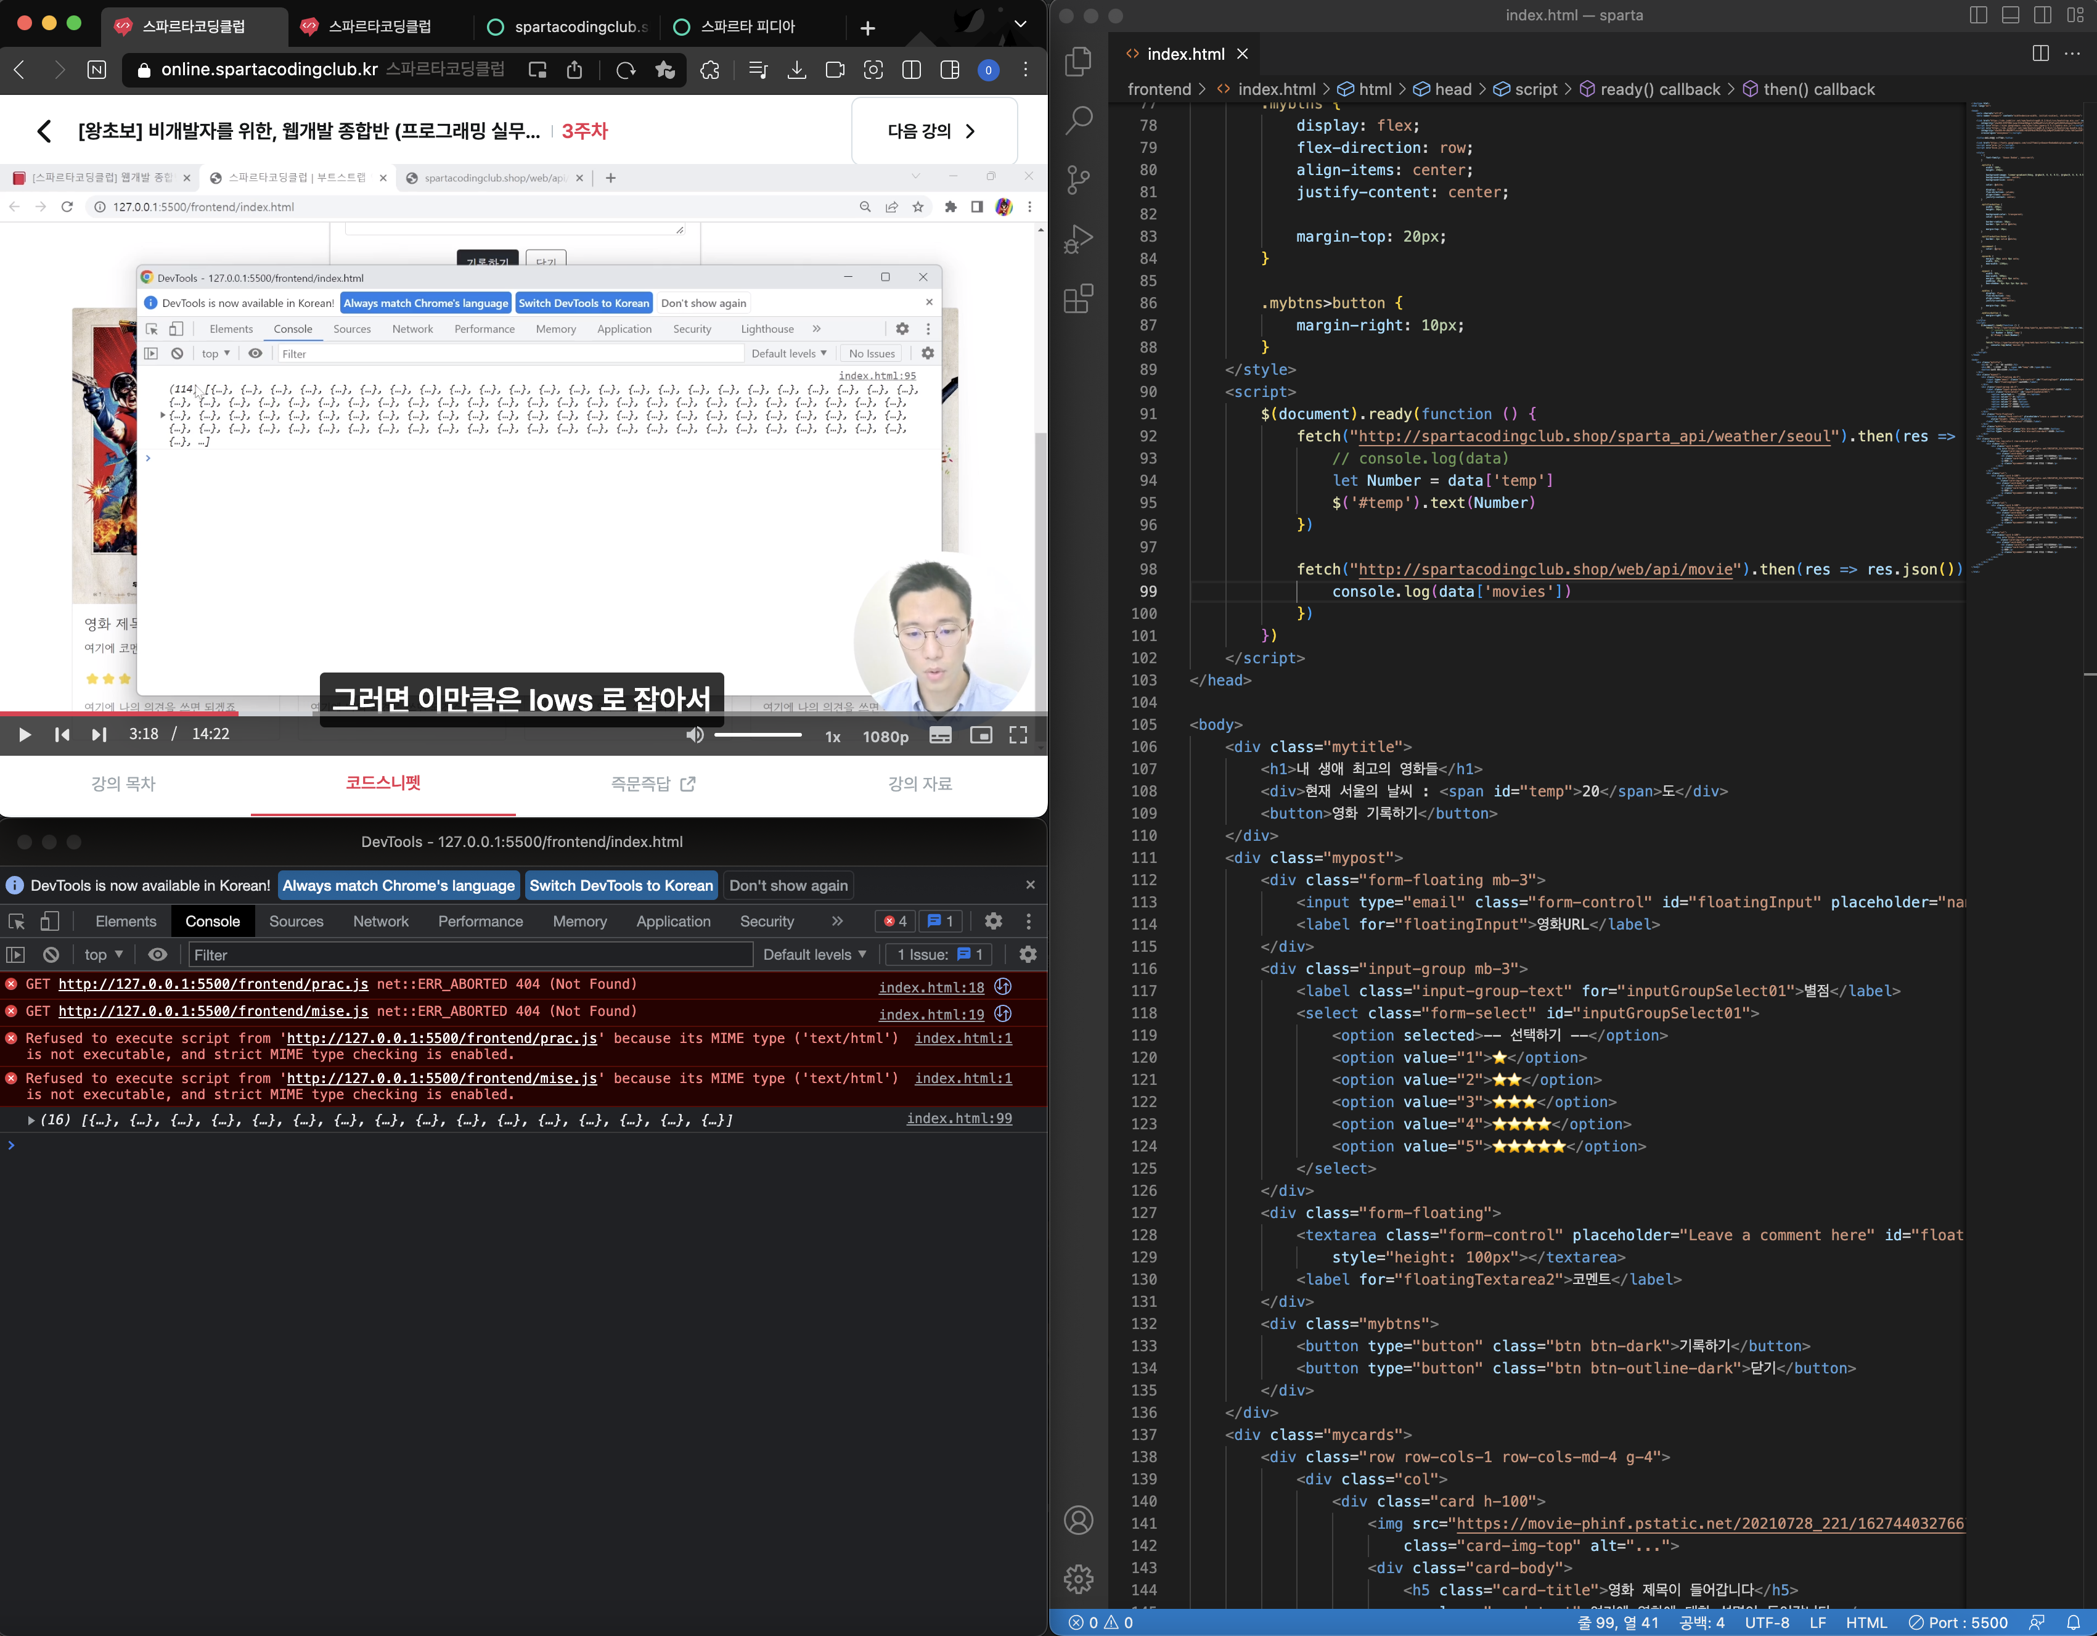Toggle subtitles on the lecture video
The width and height of the screenshot is (2097, 1636).
tap(941, 735)
